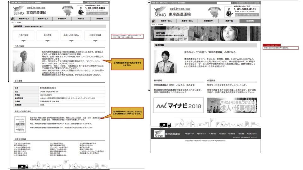Select 輸送サービス in the recruitment page navigation

point(166,21)
